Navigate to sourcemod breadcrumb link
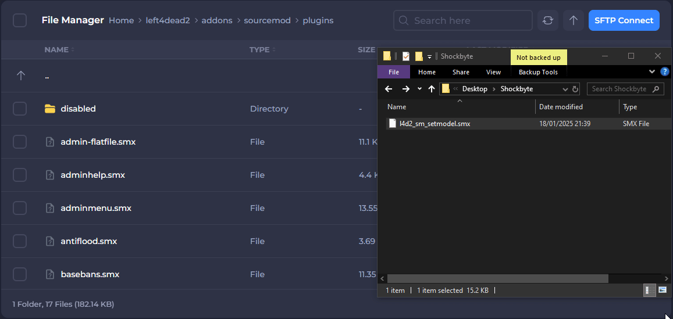This screenshot has width=673, height=319. click(x=263, y=20)
